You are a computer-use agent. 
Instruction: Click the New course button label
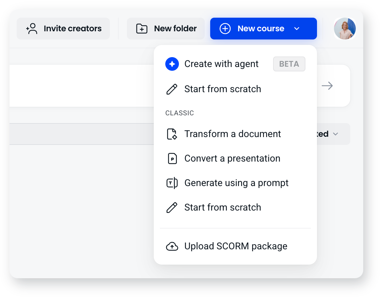pyautogui.click(x=261, y=29)
